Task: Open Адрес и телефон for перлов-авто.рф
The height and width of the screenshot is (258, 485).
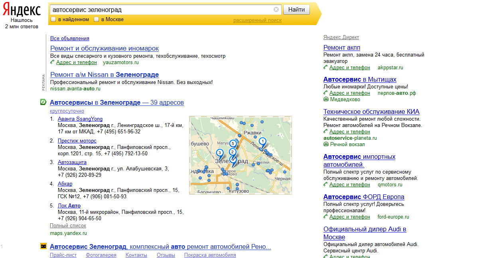Action: [x=349, y=93]
